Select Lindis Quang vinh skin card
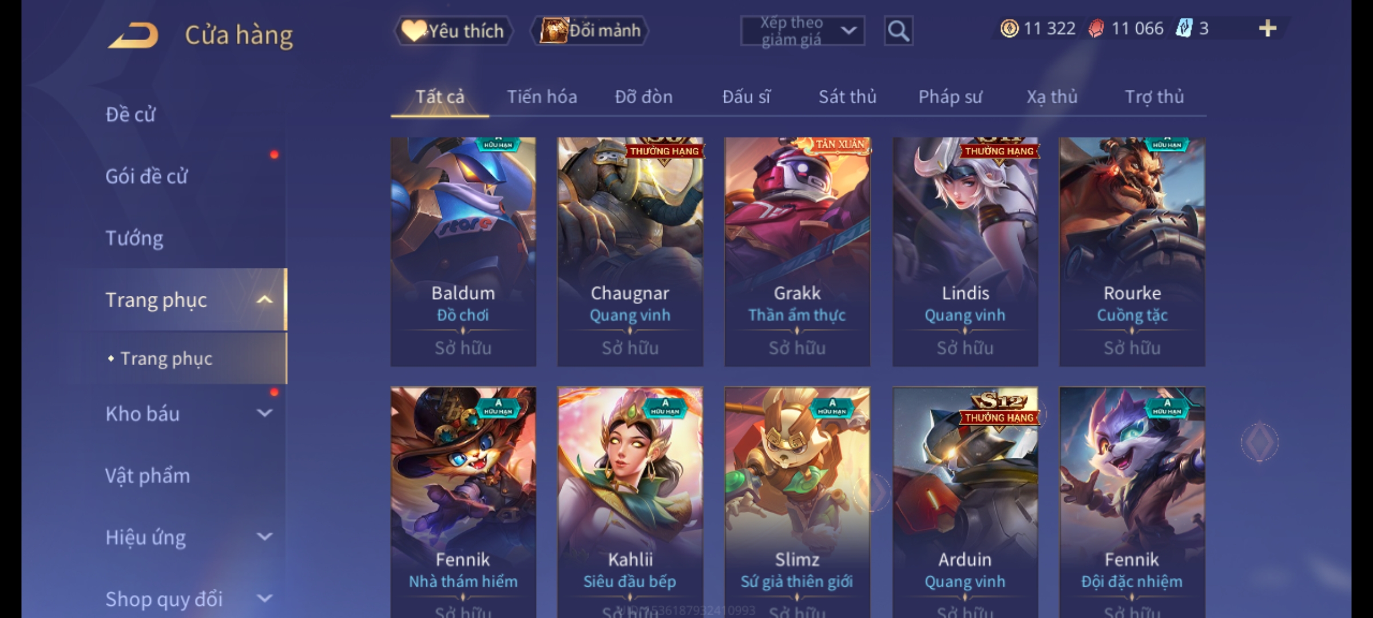This screenshot has height=618, width=1373. pos(965,252)
